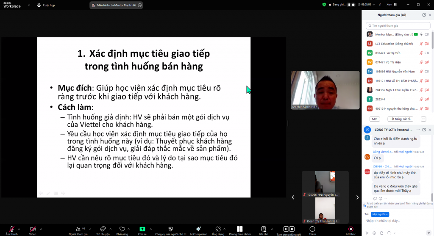The height and width of the screenshot is (236, 434).
Task: Open text formatting icon in chat composer
Action: tap(367, 233)
